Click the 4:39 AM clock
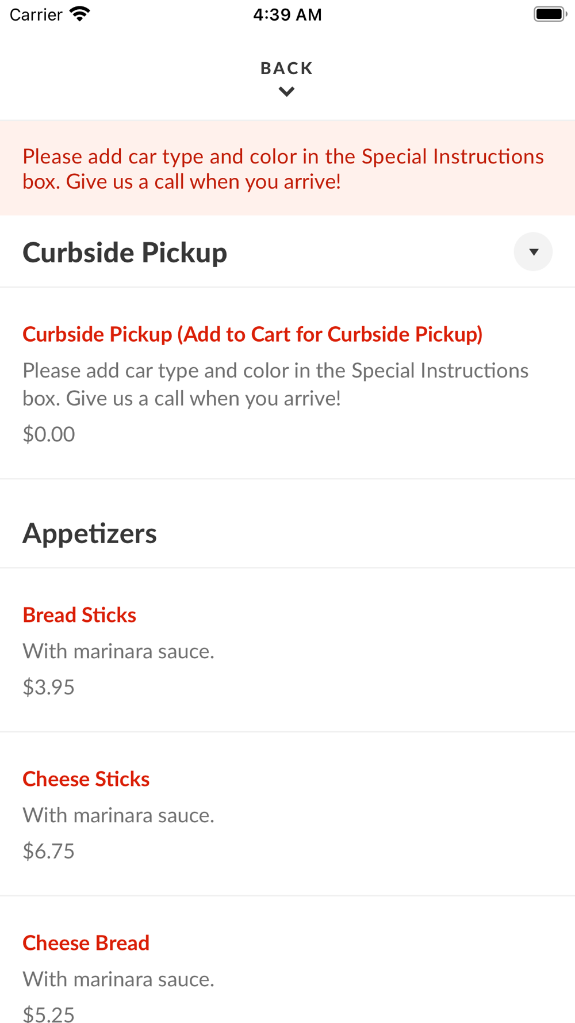Screen dimensions: 575x1023 (287, 14)
